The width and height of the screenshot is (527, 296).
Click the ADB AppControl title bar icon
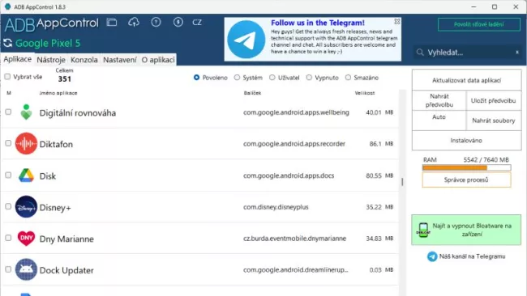[7, 6]
